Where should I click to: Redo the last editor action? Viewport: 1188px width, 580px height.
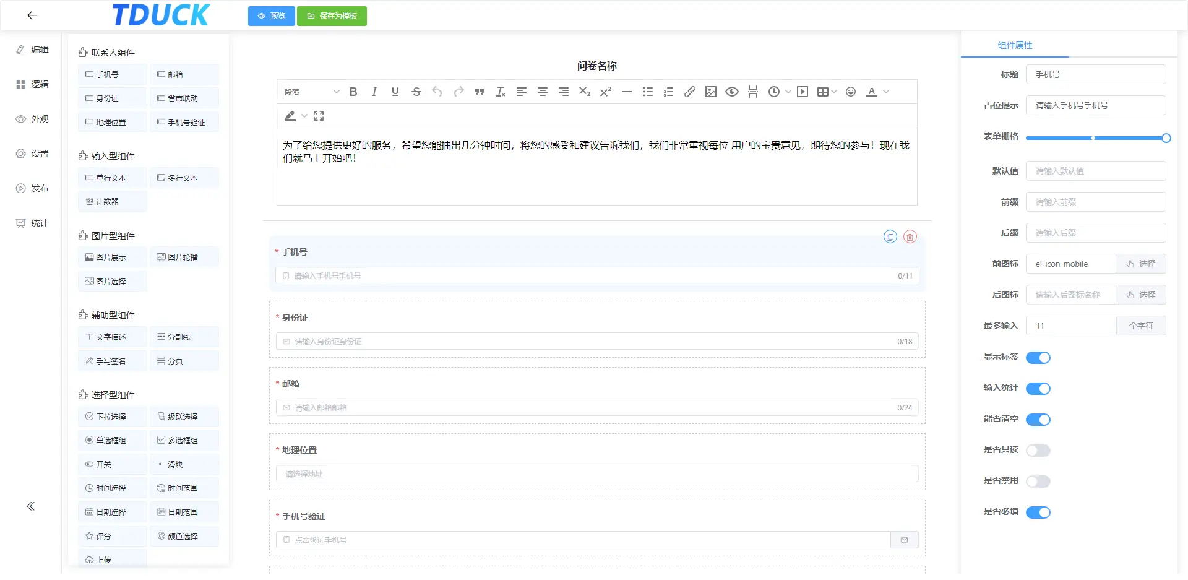458,92
